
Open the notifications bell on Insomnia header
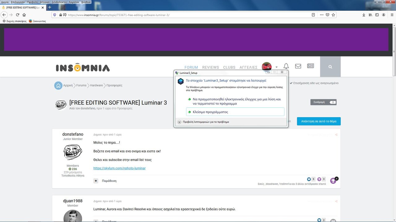pos(286,66)
